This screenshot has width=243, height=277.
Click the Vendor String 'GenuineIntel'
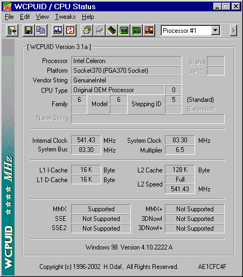(x=127, y=80)
